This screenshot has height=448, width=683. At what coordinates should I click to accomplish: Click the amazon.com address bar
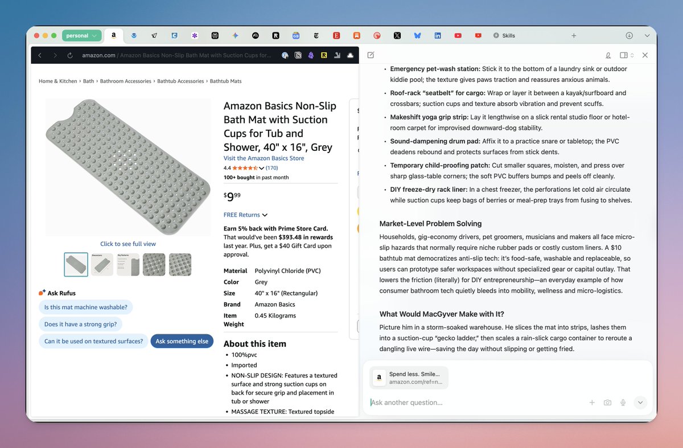[176, 55]
